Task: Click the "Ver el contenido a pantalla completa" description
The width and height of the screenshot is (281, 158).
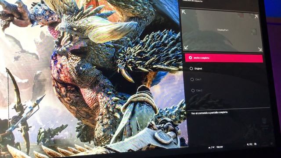Action: [209, 113]
